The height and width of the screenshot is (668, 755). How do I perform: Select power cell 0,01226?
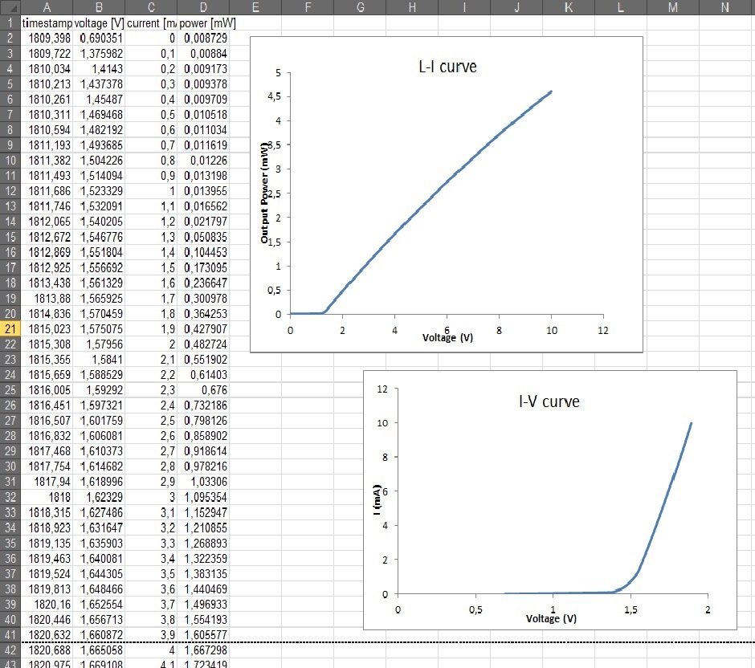pyautogui.click(x=203, y=161)
